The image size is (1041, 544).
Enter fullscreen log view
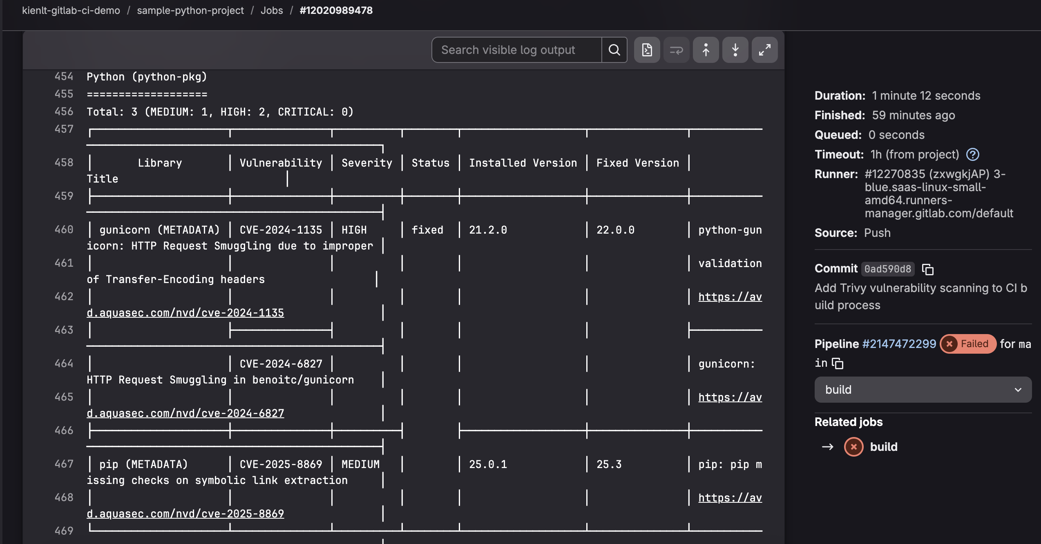click(x=764, y=50)
